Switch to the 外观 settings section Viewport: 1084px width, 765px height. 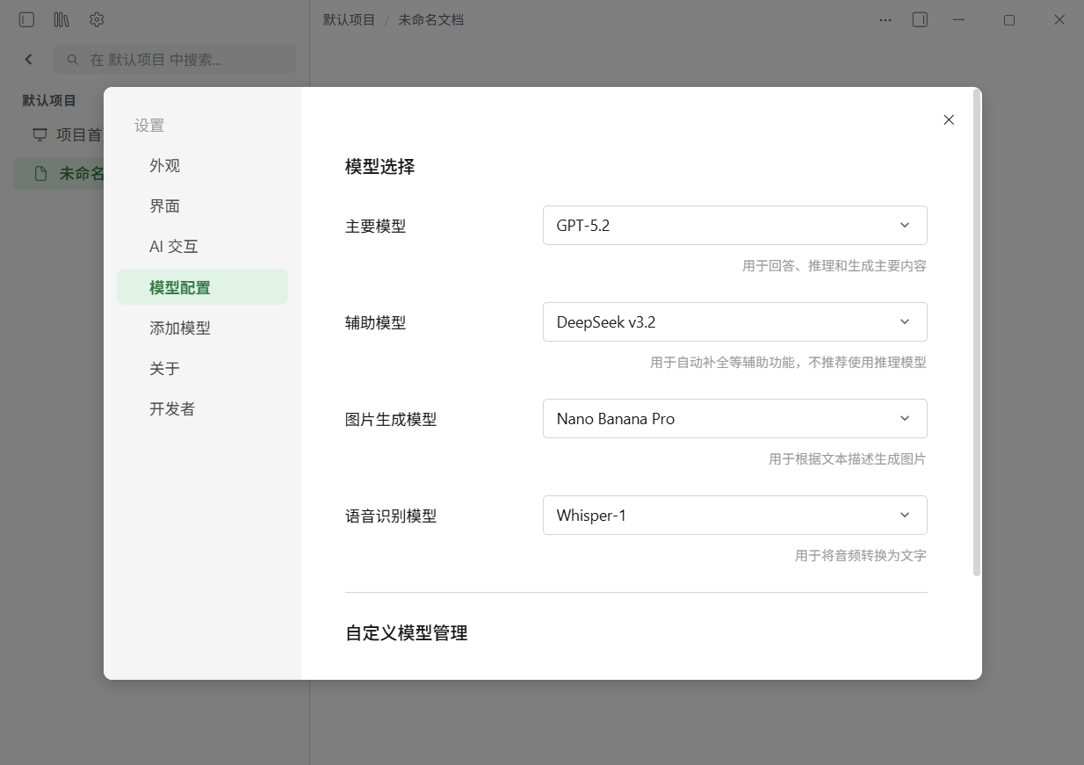pyautogui.click(x=165, y=165)
